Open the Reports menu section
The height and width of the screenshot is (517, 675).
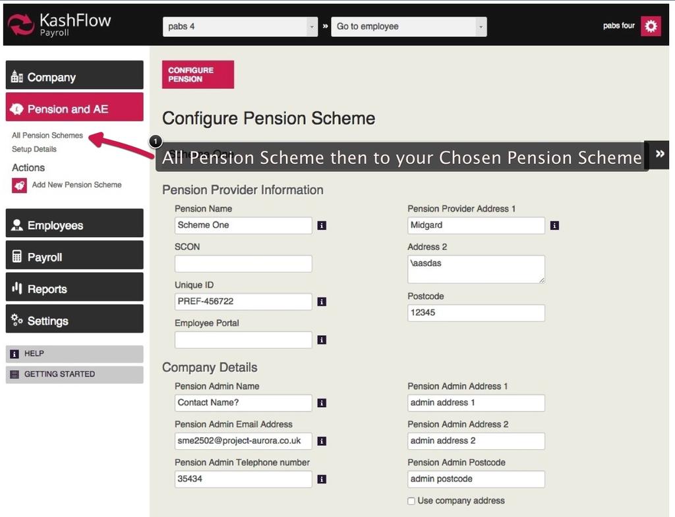(74, 288)
